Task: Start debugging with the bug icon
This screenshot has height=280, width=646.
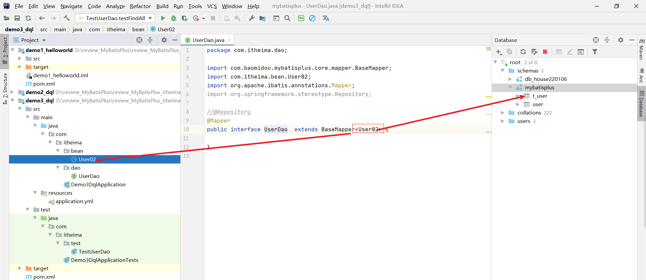Action: point(174,18)
